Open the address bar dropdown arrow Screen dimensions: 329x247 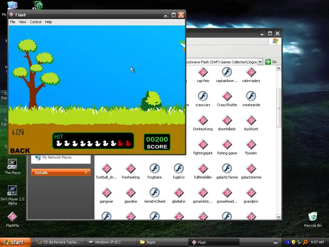pos(260,62)
